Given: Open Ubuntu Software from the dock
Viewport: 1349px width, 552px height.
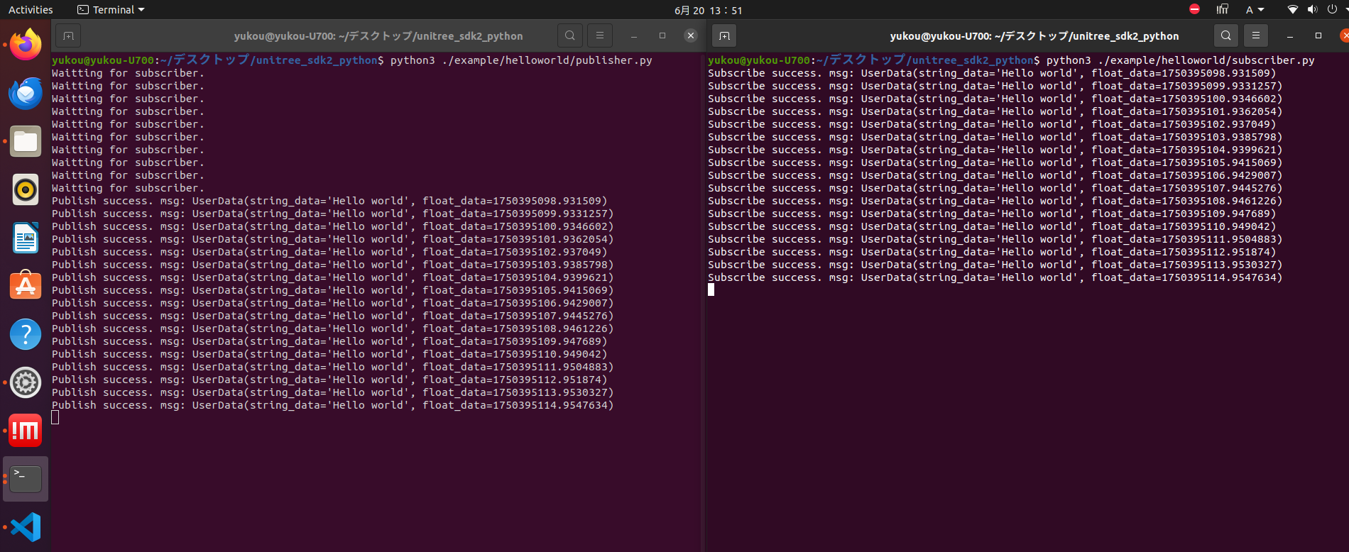Looking at the screenshot, I should [x=26, y=286].
